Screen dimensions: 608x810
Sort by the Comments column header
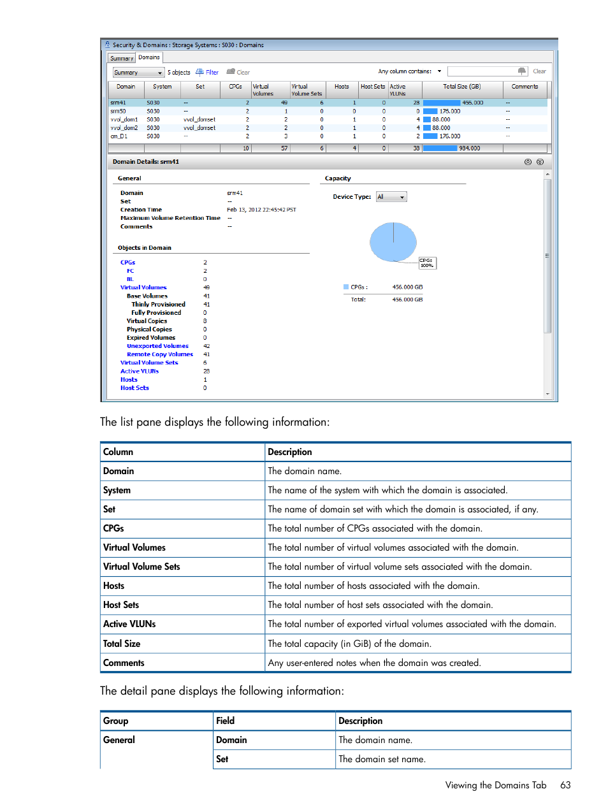click(x=525, y=89)
